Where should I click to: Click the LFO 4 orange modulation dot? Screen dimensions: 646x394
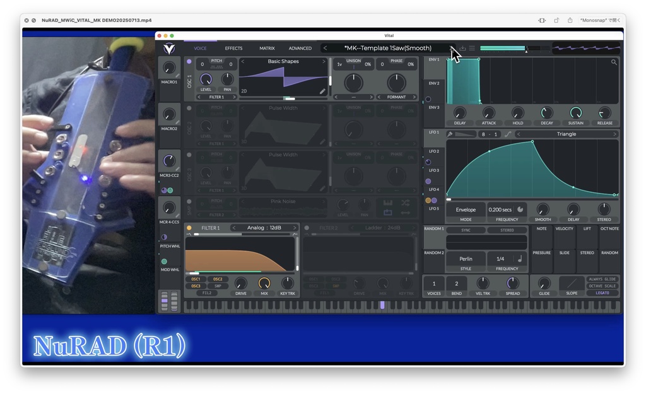click(428, 200)
